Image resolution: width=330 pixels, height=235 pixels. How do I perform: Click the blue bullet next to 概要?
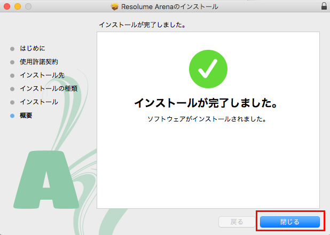[12, 116]
